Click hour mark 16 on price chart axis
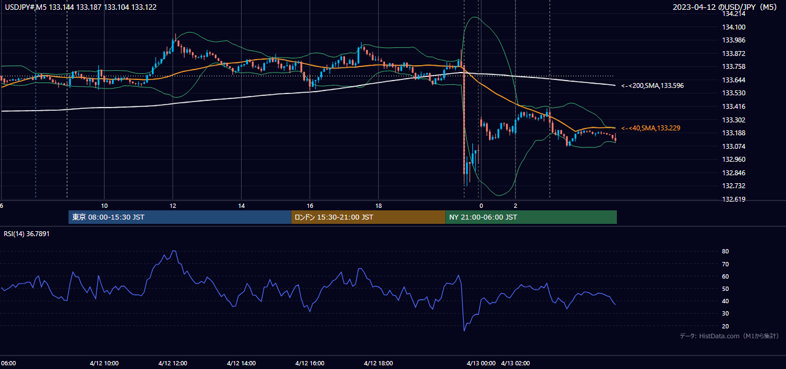The image size is (786, 369). coord(310,205)
